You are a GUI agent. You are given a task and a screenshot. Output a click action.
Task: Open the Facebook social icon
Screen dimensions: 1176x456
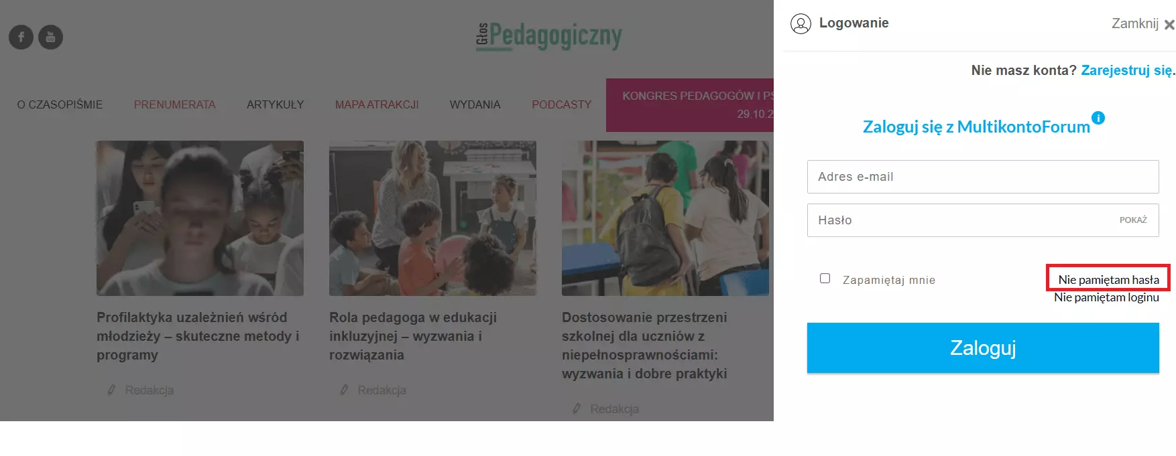(21, 37)
